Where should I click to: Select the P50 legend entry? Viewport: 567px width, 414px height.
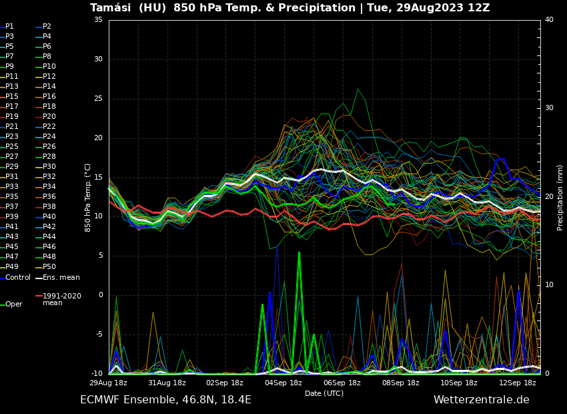[x=49, y=267]
